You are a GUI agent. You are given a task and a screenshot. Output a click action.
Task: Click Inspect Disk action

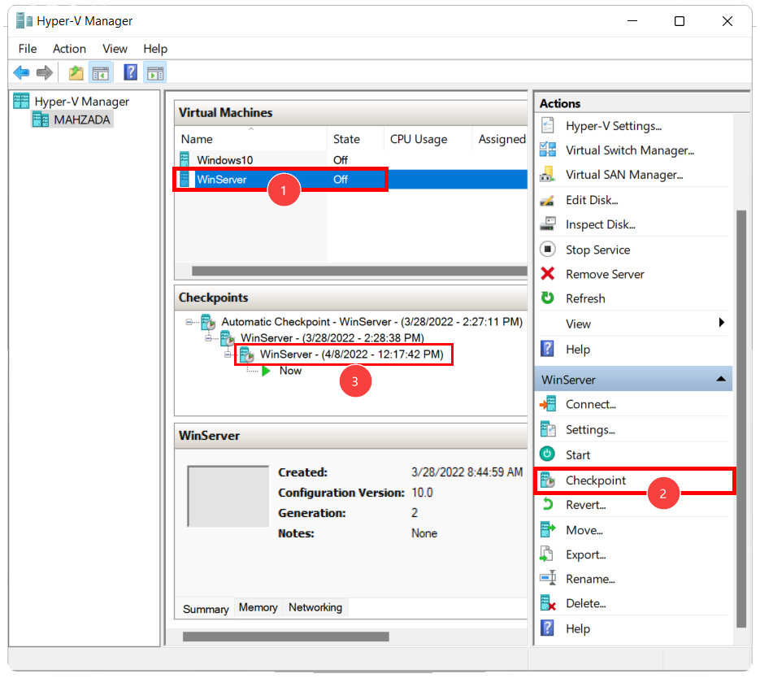(x=600, y=224)
